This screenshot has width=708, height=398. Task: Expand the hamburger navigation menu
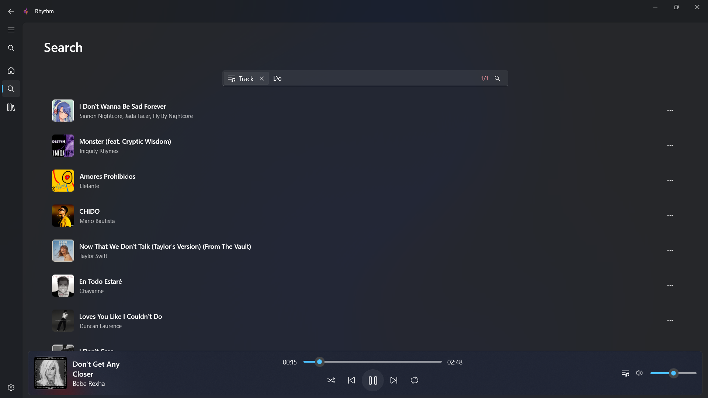11,30
